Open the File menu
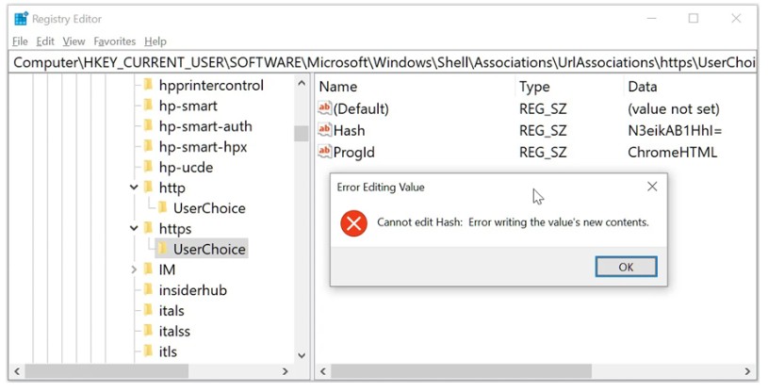This screenshot has width=768, height=392. coord(21,41)
